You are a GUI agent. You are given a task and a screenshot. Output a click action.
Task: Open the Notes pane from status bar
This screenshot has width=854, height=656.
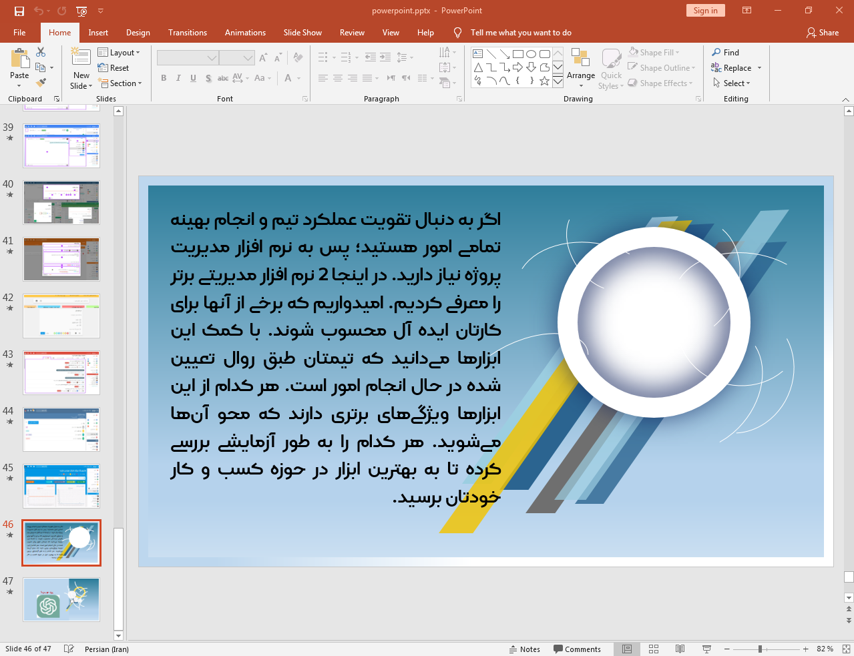[524, 649]
